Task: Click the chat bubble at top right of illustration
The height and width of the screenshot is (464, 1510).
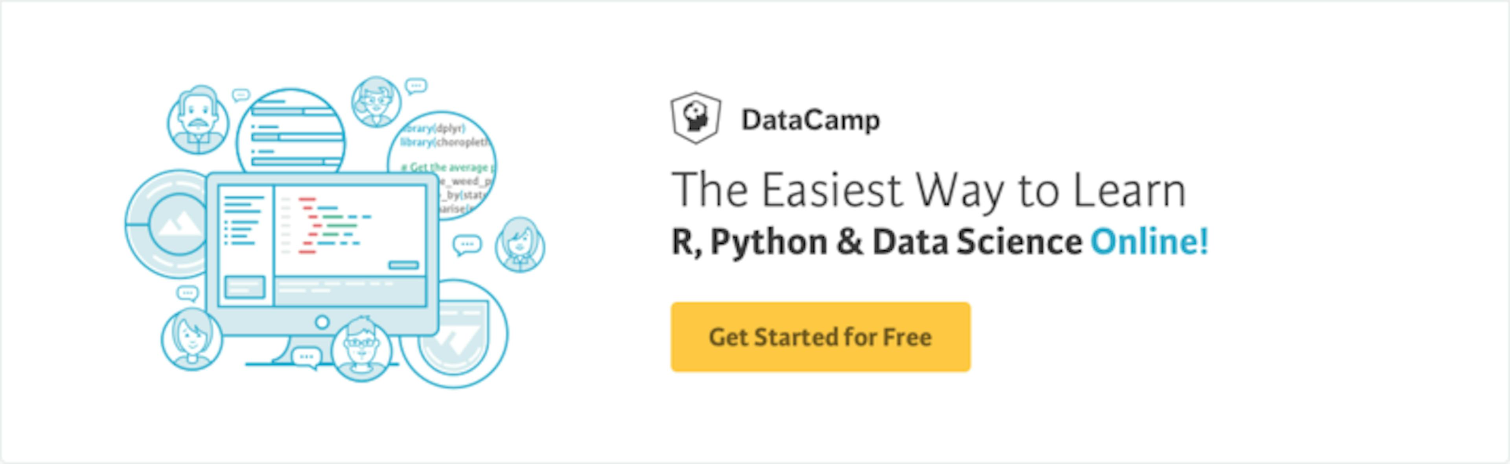Action: coord(416,87)
